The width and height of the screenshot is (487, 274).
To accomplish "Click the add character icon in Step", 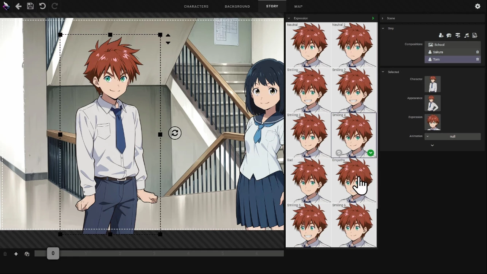I will click(x=441, y=35).
